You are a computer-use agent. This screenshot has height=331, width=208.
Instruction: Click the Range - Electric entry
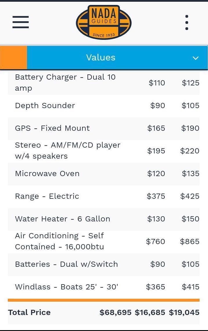(104, 196)
